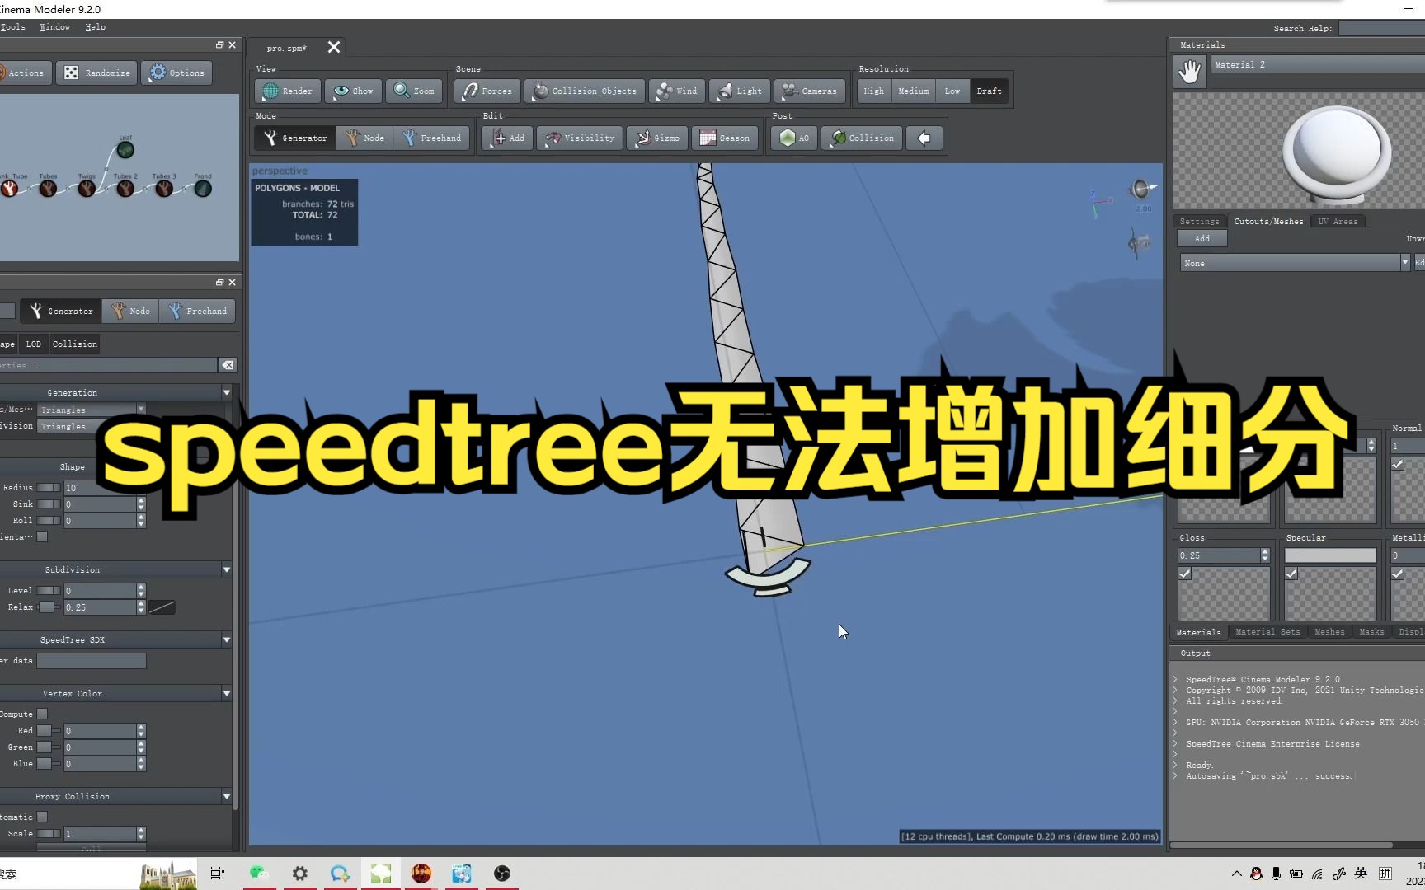Open the cutout mesh None dropdown
The height and width of the screenshot is (890, 1425).
(1295, 263)
